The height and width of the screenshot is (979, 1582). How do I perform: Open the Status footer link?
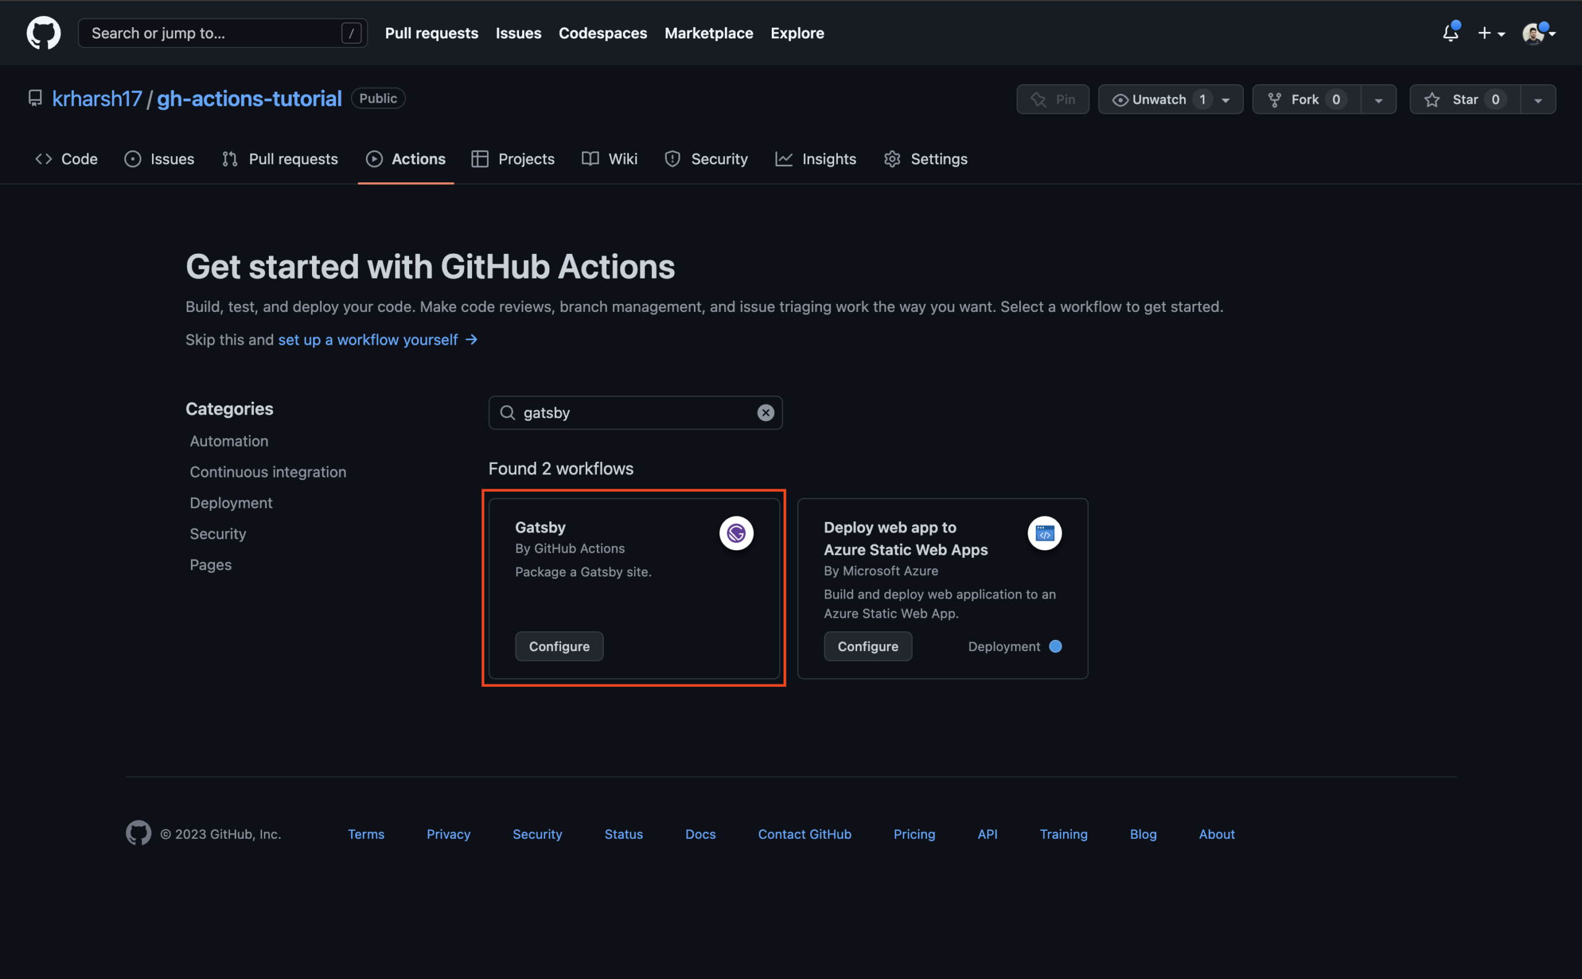click(x=623, y=834)
